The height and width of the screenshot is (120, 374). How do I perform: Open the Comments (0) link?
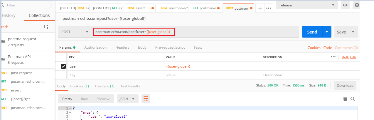(x=346, y=48)
